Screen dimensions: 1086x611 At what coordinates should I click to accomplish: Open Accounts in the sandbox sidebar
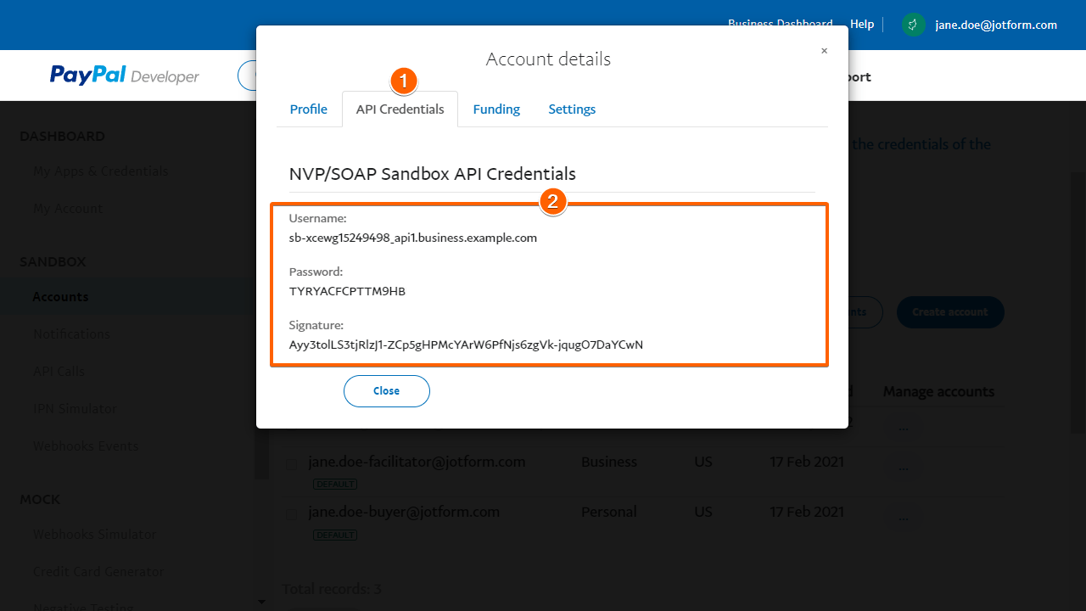pos(60,297)
